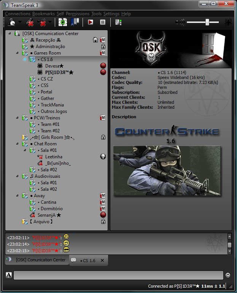Click the red badge icon beside P[S]1D3Я
This screenshot has width=237, height=293.
click(x=103, y=72)
